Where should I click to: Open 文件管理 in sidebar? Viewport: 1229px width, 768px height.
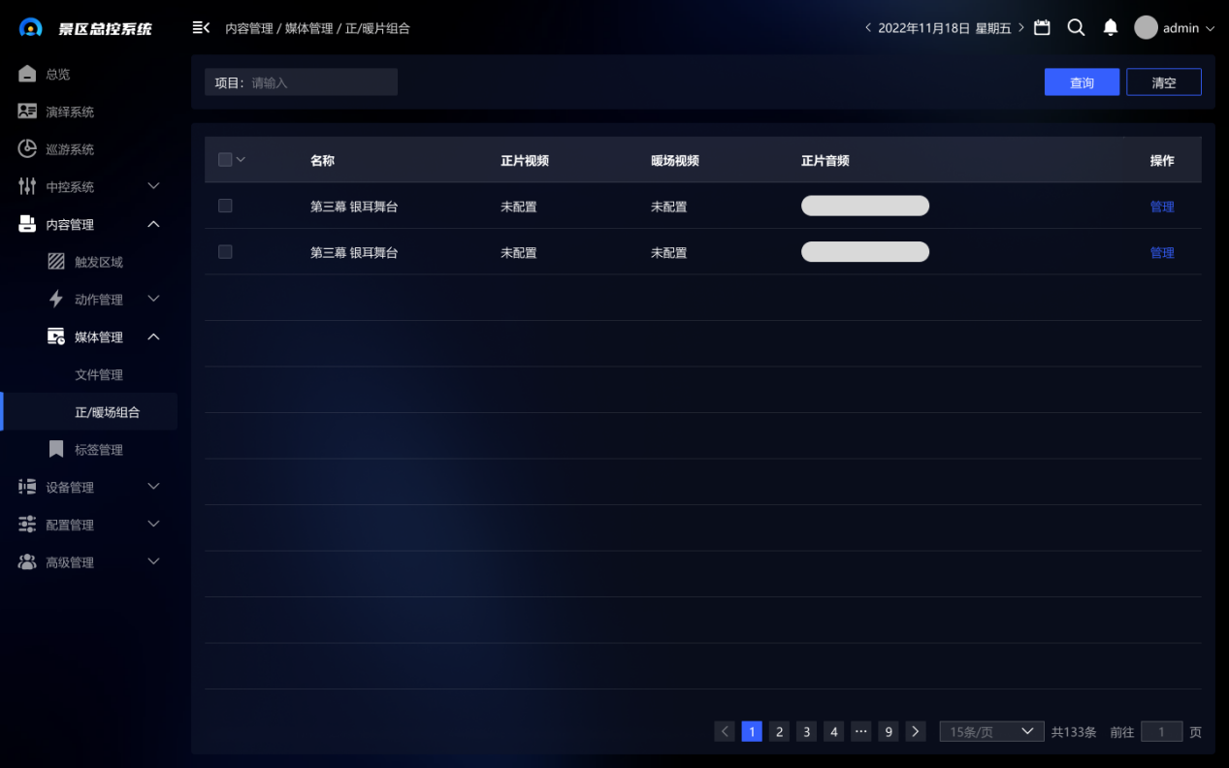pyautogui.click(x=99, y=374)
